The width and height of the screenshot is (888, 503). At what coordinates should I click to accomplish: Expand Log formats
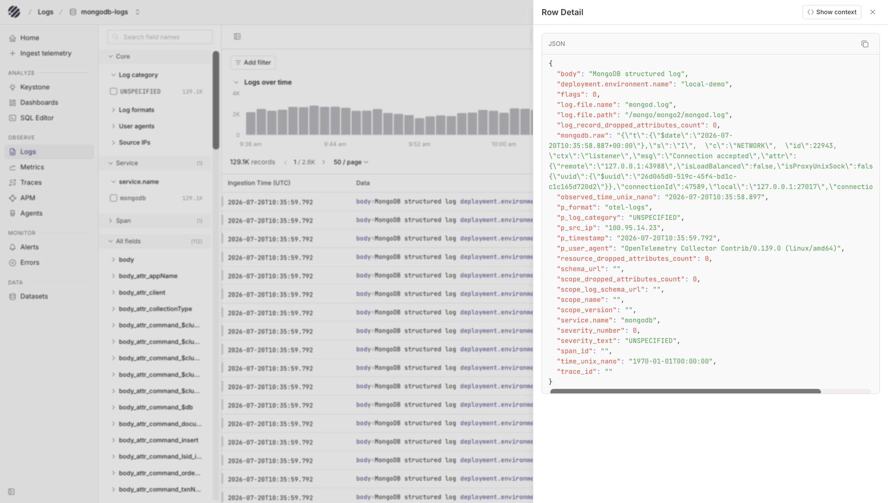tap(113, 110)
